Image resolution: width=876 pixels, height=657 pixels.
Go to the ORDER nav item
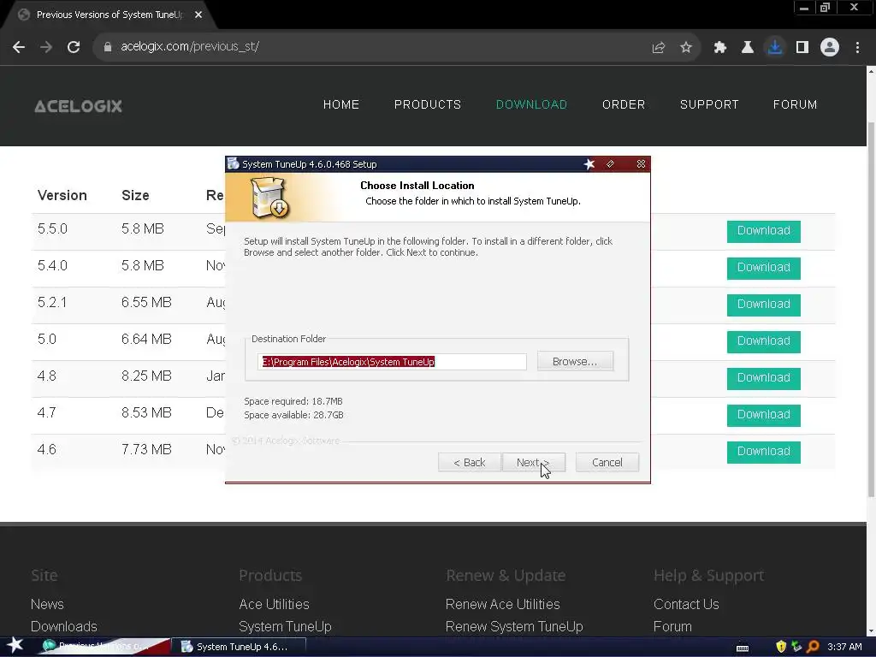pos(624,104)
